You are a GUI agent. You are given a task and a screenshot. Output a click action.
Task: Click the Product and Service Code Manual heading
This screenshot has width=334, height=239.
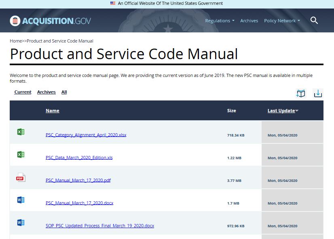coord(124,54)
